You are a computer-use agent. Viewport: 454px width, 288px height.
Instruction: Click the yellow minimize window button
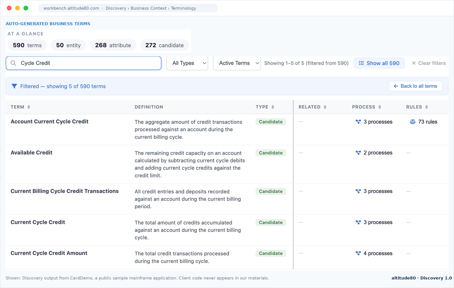coord(18,8)
